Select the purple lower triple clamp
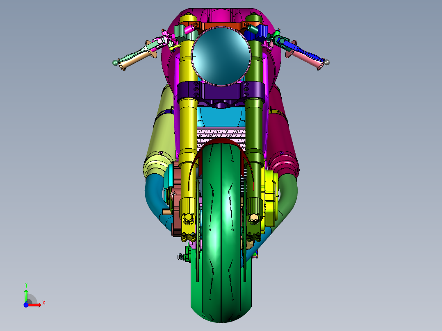The height and width of the screenshot is (331, 442). coord(221,90)
